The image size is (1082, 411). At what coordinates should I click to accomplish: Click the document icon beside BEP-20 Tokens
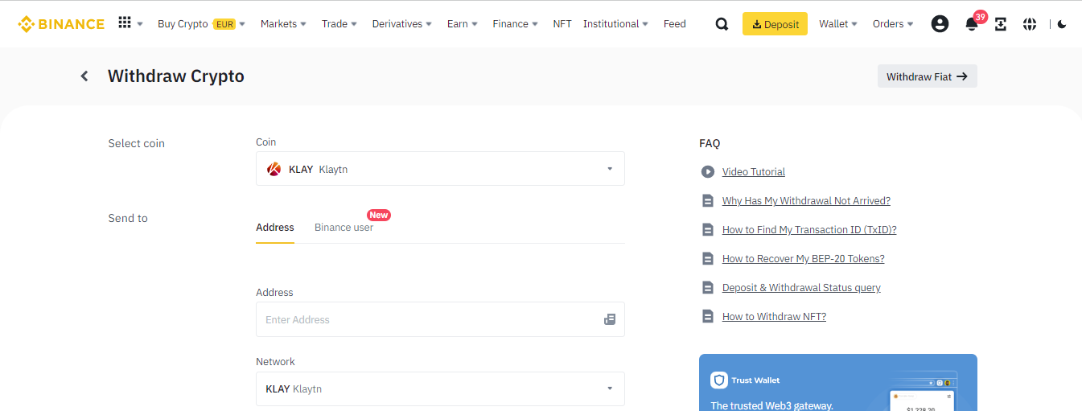(708, 259)
